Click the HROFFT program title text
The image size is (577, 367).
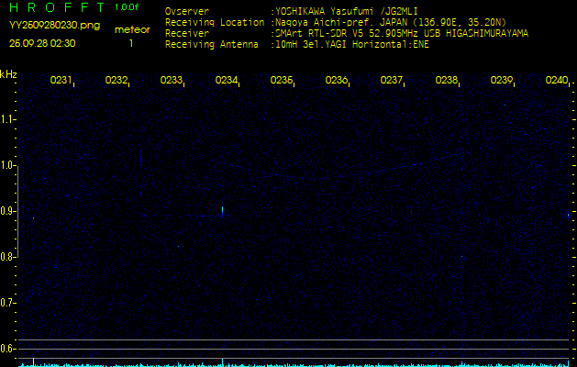click(57, 7)
